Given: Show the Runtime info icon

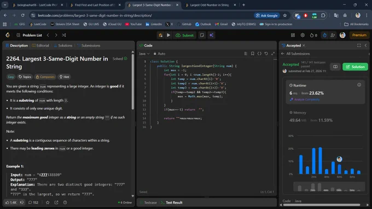Looking at the screenshot, I should tap(359, 85).
